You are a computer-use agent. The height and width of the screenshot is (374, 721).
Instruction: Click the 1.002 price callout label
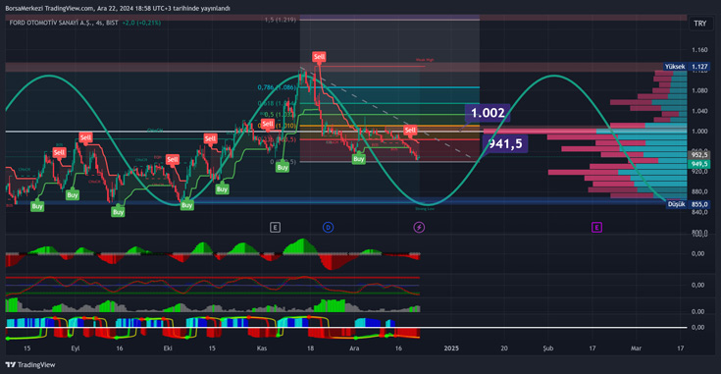tap(488, 113)
